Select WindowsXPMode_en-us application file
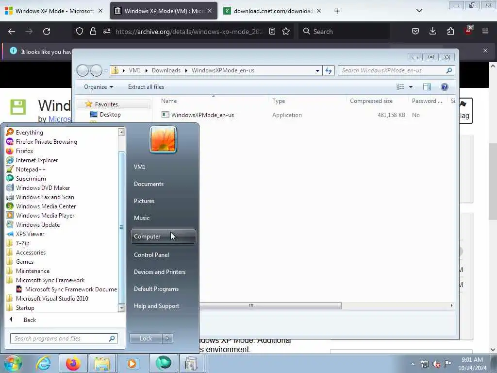 202,115
